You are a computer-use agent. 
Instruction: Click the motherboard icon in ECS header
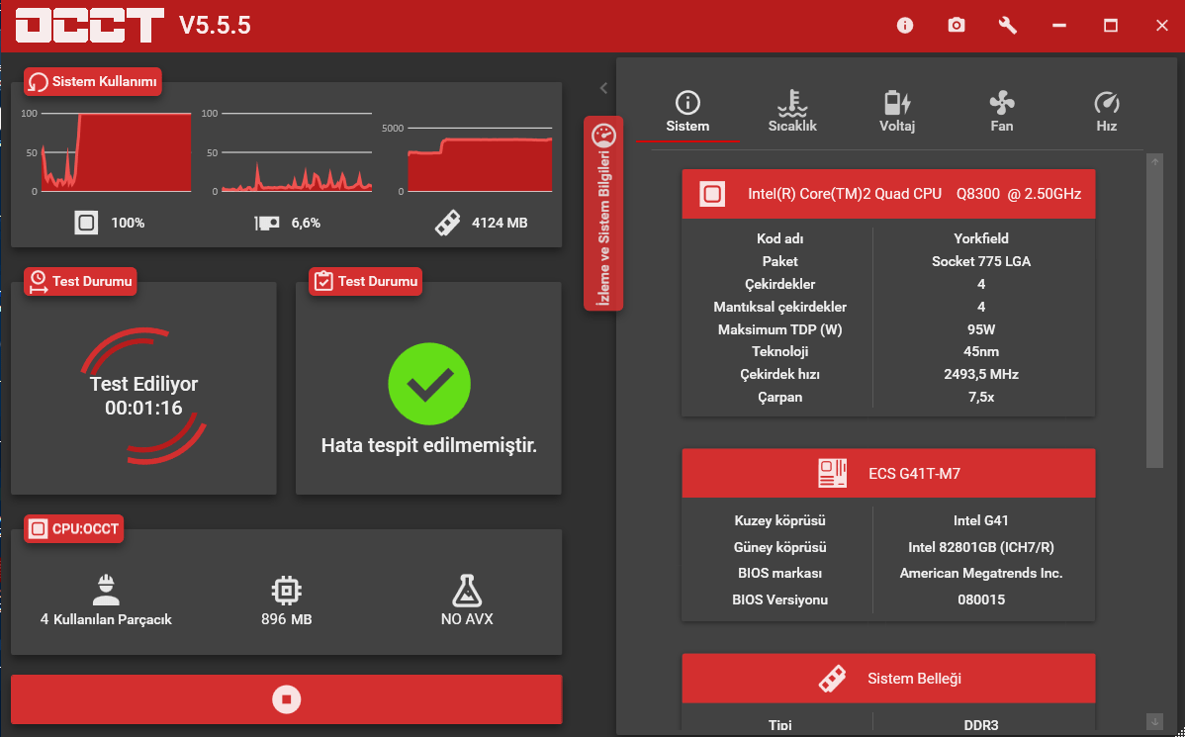click(x=832, y=473)
